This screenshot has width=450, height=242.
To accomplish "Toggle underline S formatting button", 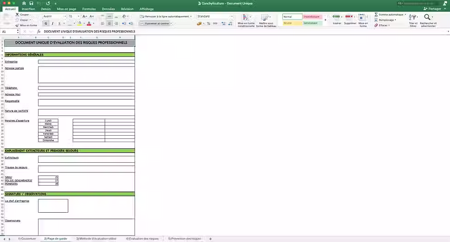I will tap(59, 23).
